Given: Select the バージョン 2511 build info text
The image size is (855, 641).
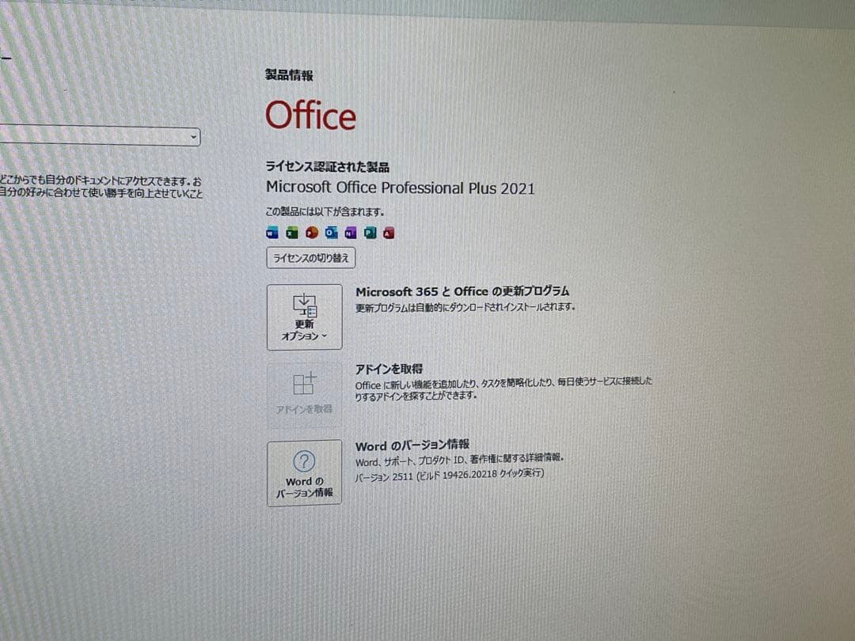Looking at the screenshot, I should [451, 476].
